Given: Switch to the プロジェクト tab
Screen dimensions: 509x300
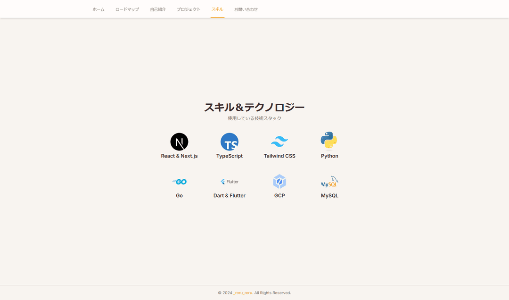Looking at the screenshot, I should click(x=188, y=9).
